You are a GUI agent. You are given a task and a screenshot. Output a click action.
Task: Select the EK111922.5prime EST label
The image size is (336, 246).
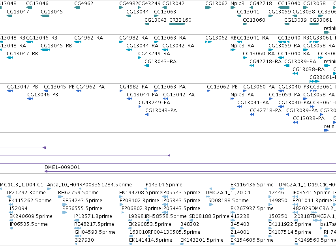click(x=290, y=224)
